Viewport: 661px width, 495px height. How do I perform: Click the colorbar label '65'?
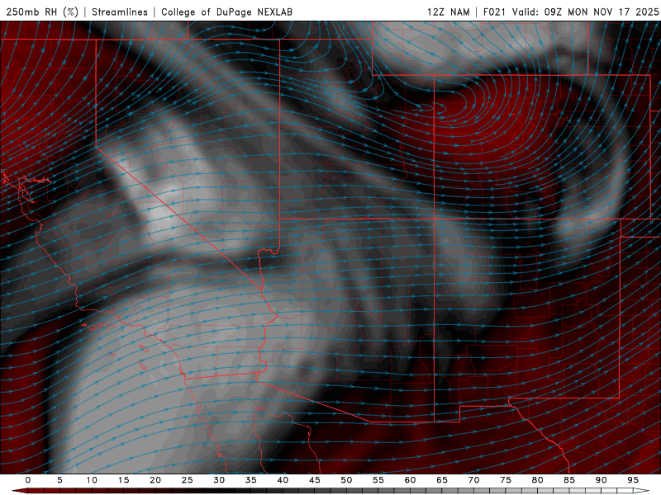pos(442,480)
